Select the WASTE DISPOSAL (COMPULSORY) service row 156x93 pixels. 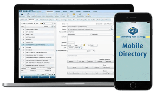(x=38, y=45)
